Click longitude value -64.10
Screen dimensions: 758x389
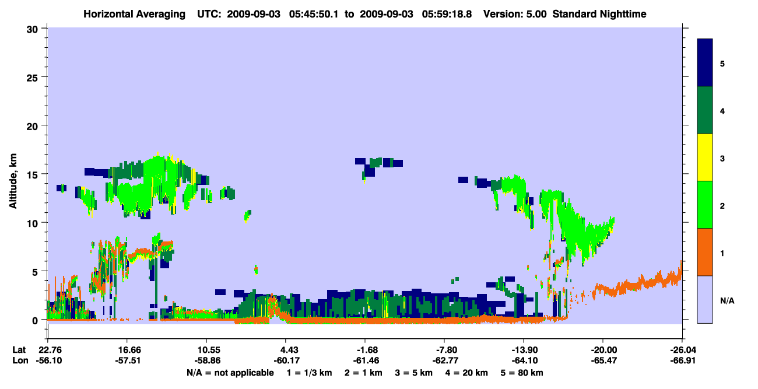(524, 361)
